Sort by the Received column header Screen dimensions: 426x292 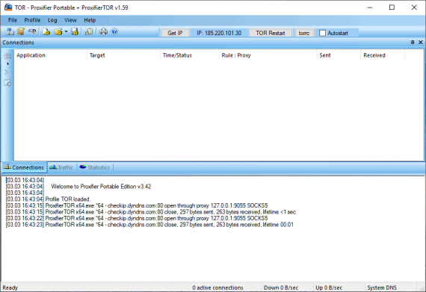tap(383, 55)
